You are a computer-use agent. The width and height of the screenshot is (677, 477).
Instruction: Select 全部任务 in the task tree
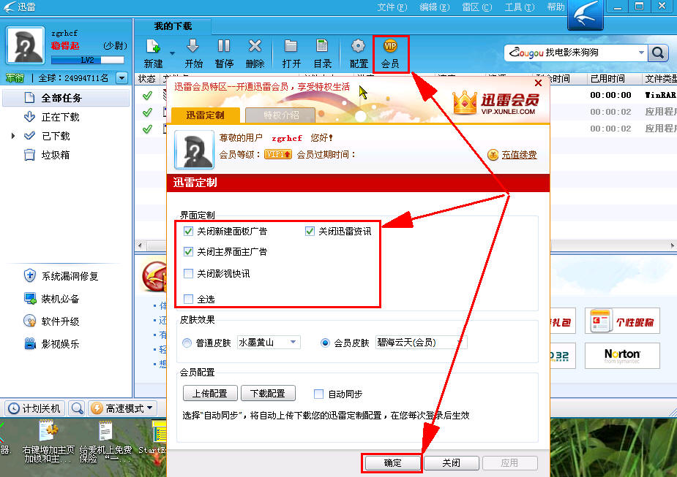[66, 98]
